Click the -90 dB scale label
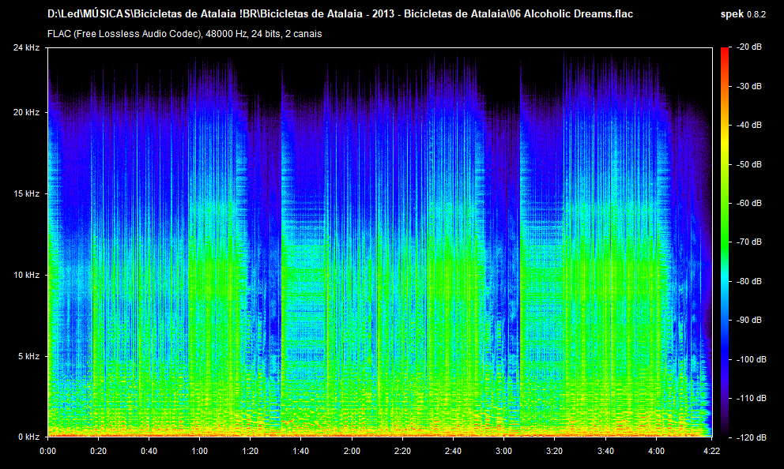The height and width of the screenshot is (469, 784). [x=749, y=320]
